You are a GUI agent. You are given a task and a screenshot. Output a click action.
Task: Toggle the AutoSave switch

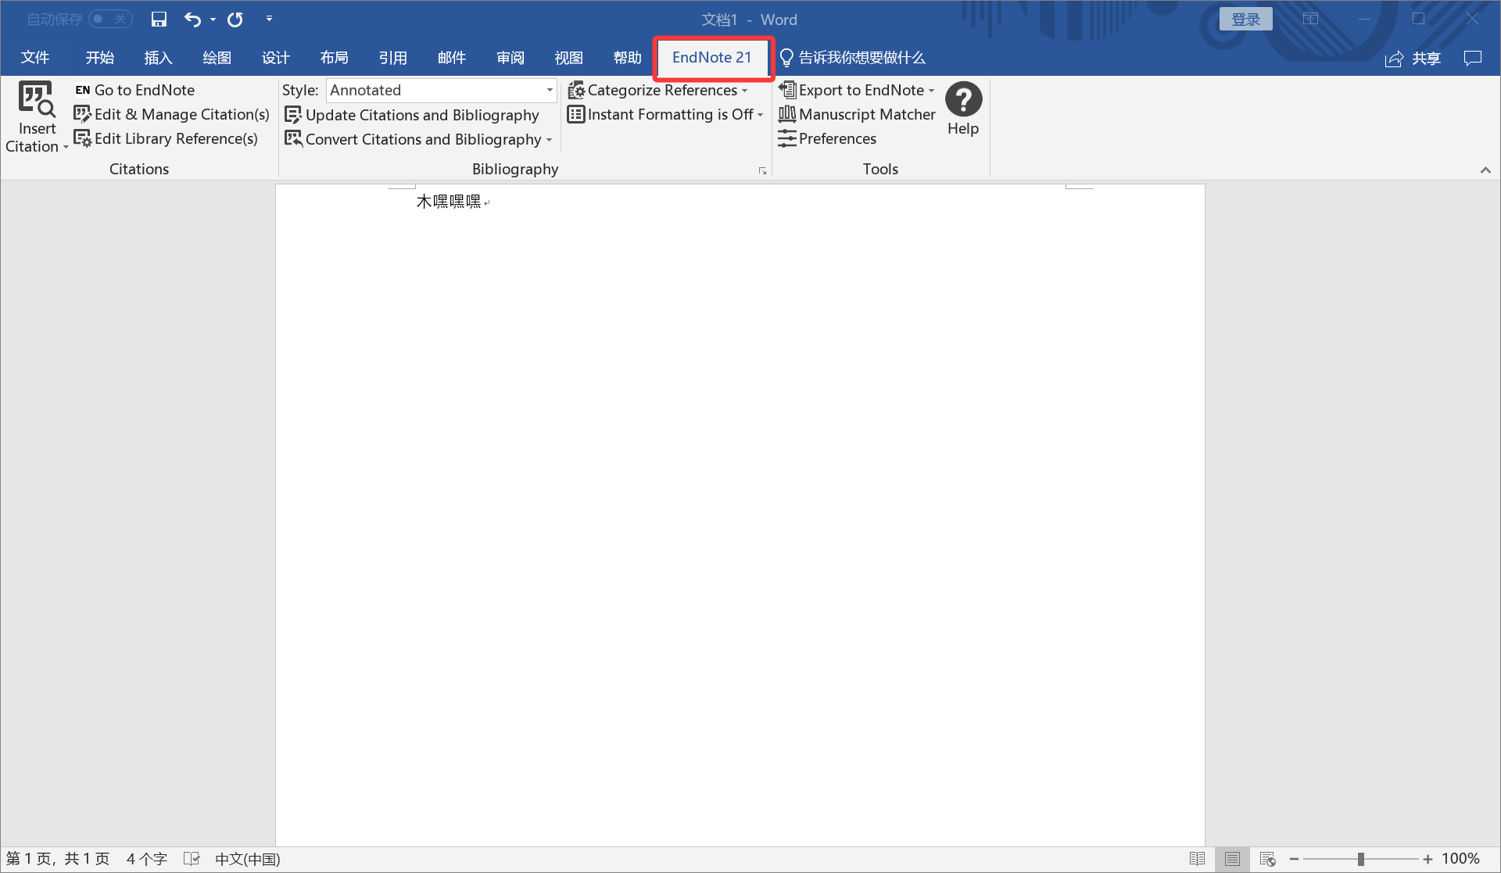pyautogui.click(x=109, y=19)
